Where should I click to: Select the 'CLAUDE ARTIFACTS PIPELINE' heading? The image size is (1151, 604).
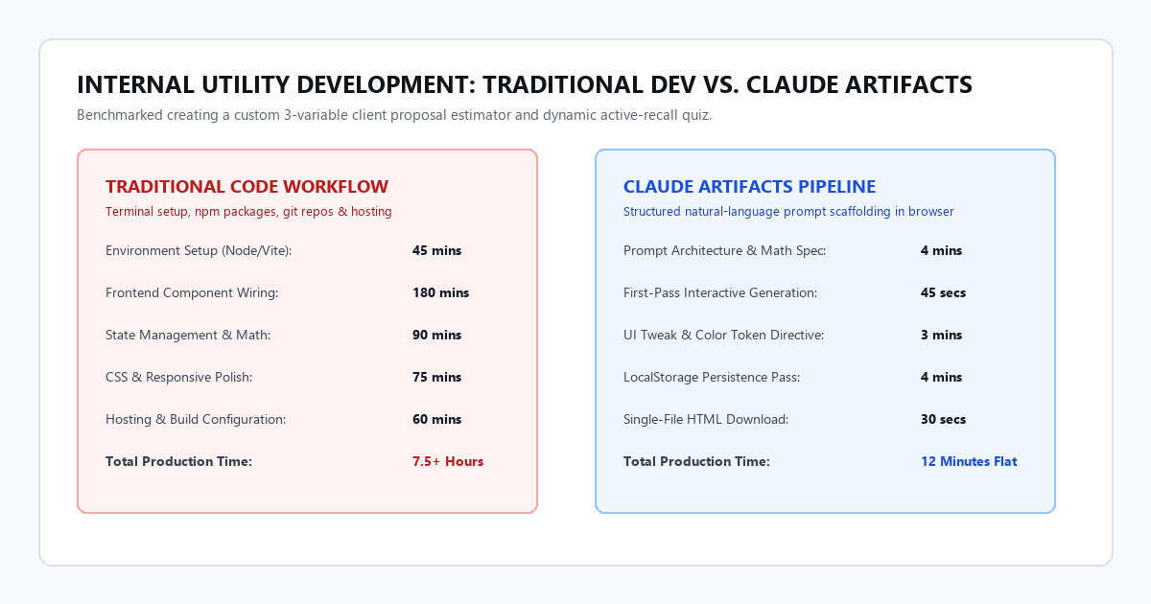749,186
